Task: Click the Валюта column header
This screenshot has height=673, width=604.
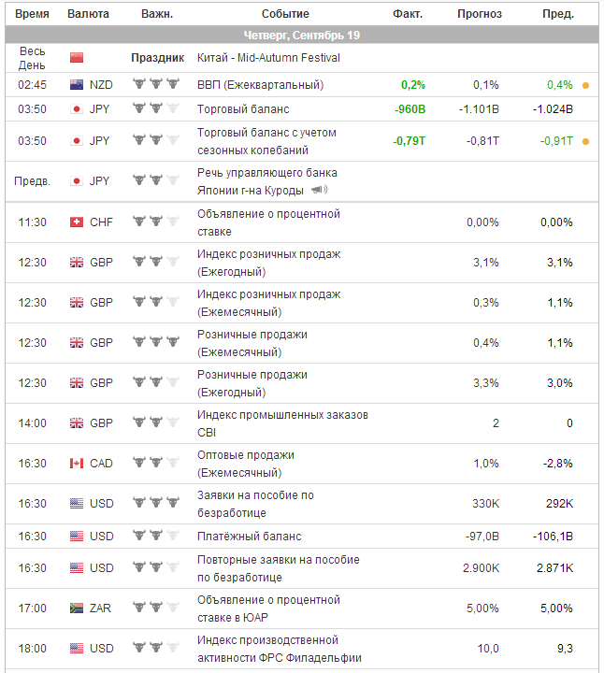Action: tap(88, 14)
